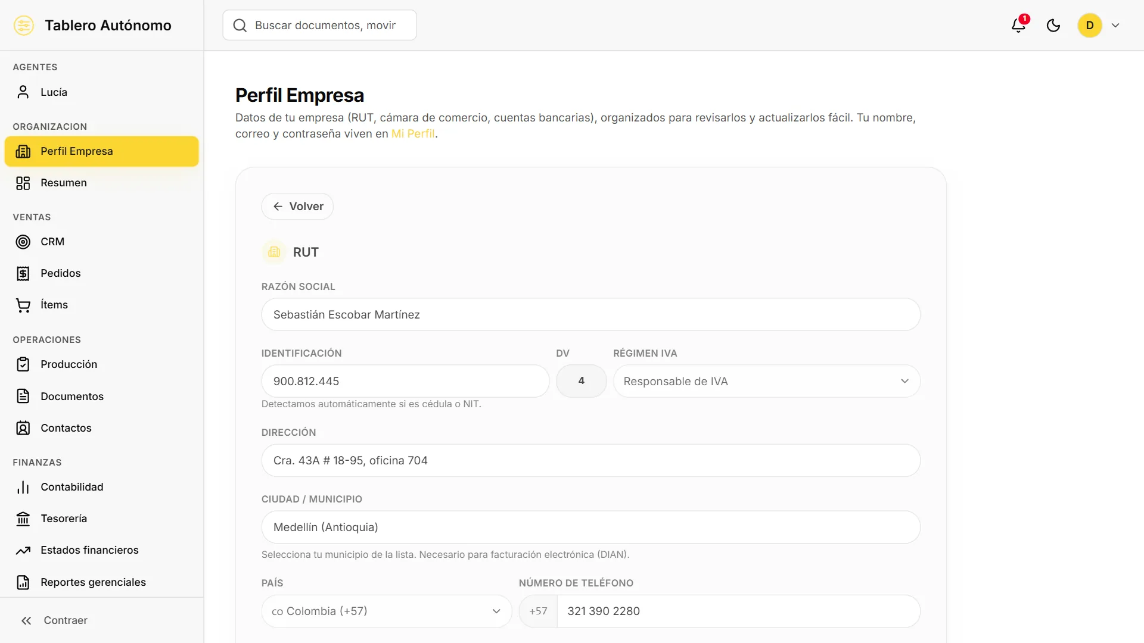
Task: Click the back arrow in Volver
Action: pos(278,207)
